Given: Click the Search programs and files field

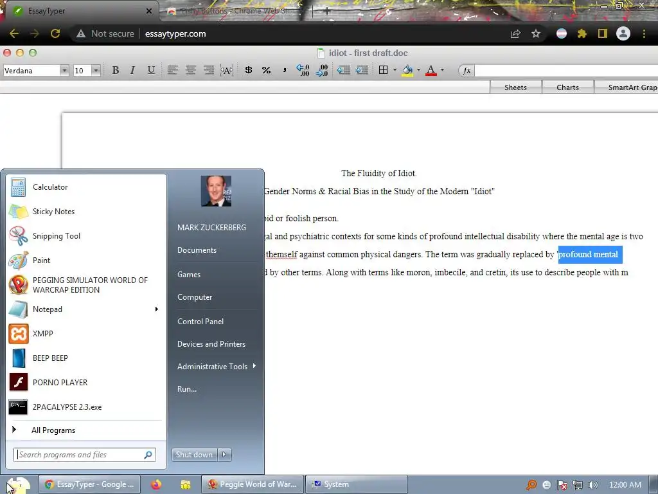Looking at the screenshot, I should pyautogui.click(x=84, y=455).
